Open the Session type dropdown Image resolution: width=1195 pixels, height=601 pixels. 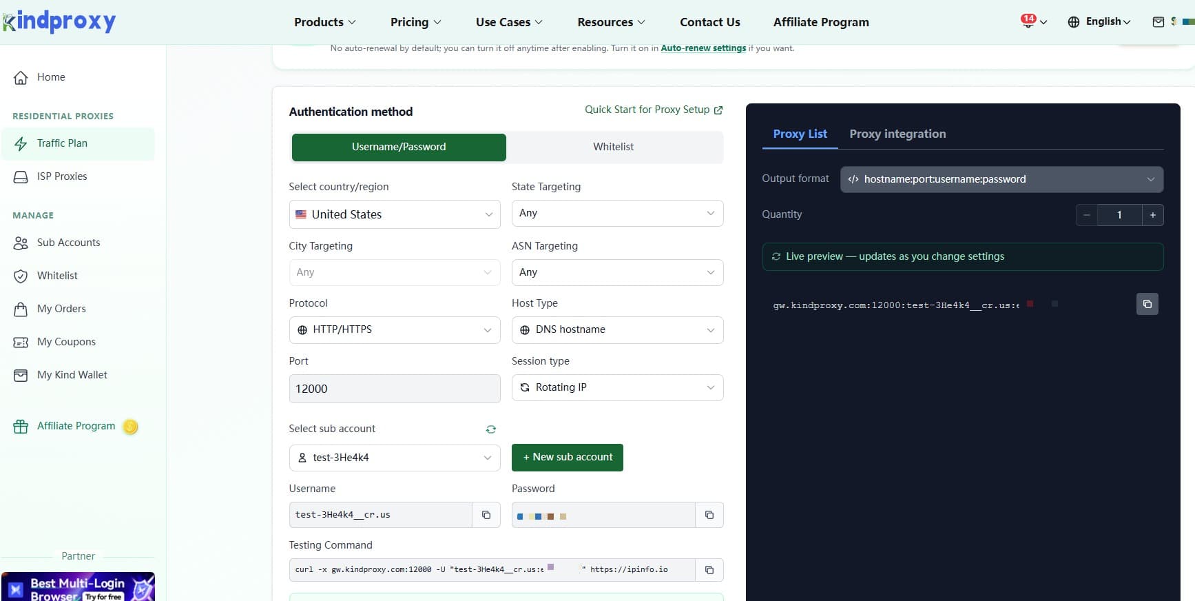point(617,387)
